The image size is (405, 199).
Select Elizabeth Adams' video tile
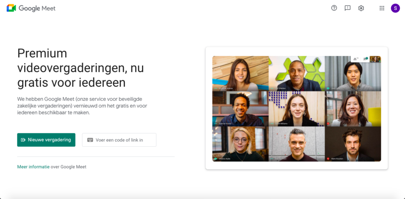(240, 74)
